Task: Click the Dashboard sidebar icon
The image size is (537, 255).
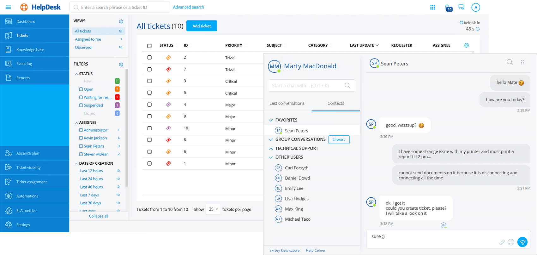Action: 9,21
